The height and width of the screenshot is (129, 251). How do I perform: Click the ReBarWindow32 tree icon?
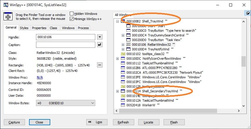128,45
